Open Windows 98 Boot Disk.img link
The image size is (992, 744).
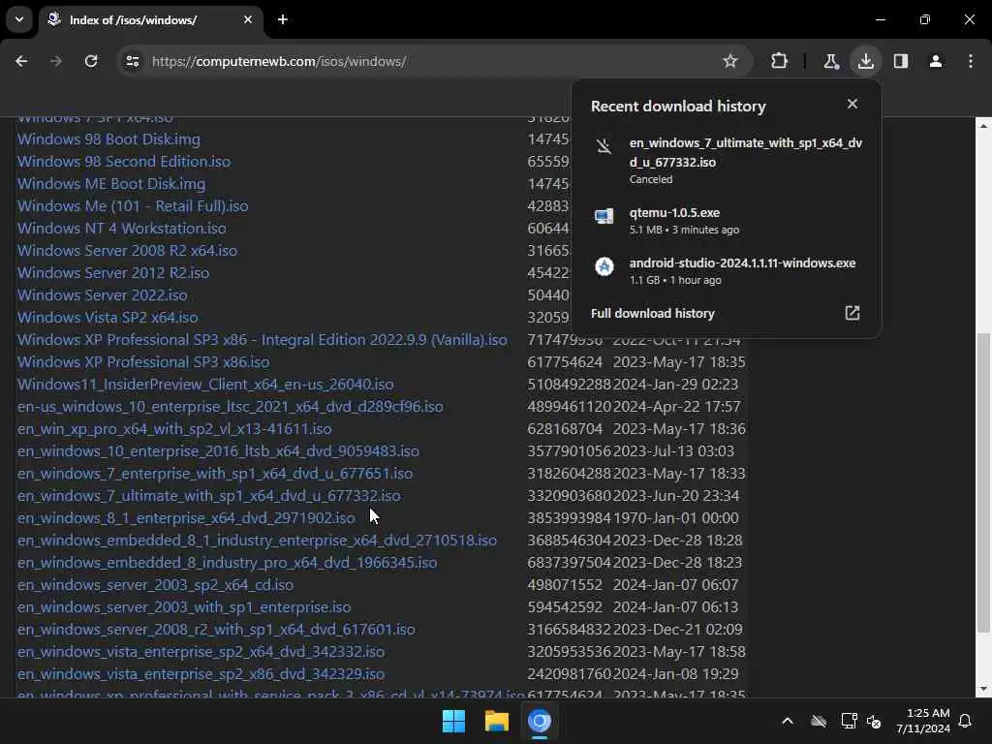(x=108, y=139)
